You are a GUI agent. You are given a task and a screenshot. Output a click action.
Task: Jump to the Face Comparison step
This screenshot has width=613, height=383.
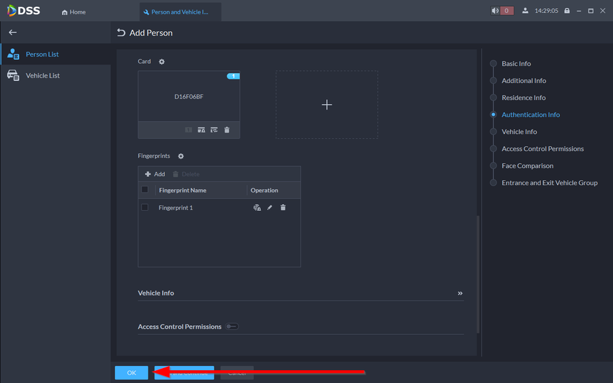[527, 166]
